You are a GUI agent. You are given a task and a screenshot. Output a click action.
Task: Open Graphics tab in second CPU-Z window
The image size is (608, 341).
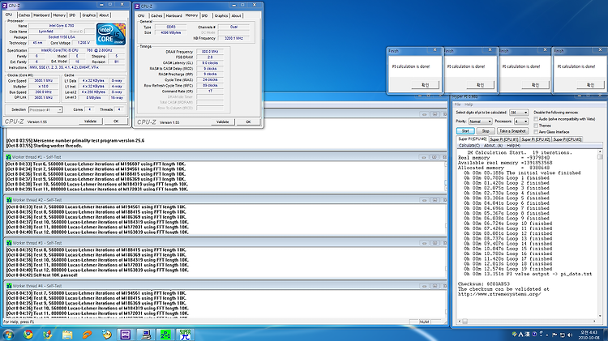click(x=221, y=16)
